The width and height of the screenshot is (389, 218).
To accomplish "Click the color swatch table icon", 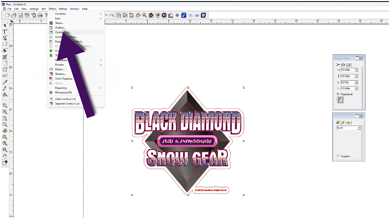I will (x=151, y=15).
